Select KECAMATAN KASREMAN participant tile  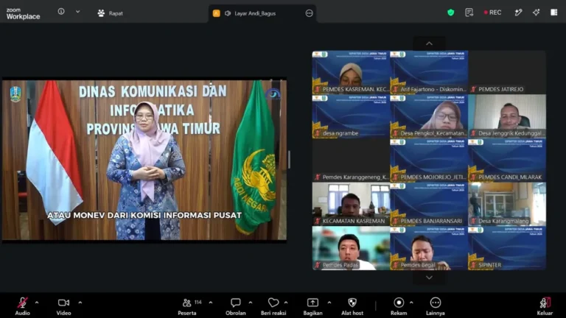click(x=351, y=204)
